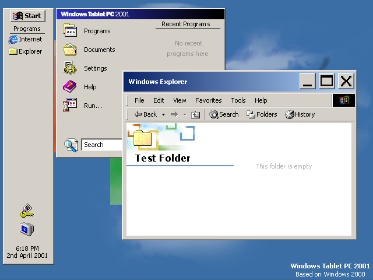Click the Windows logo throbber in Explorer
373x280 pixels.
[x=344, y=100]
